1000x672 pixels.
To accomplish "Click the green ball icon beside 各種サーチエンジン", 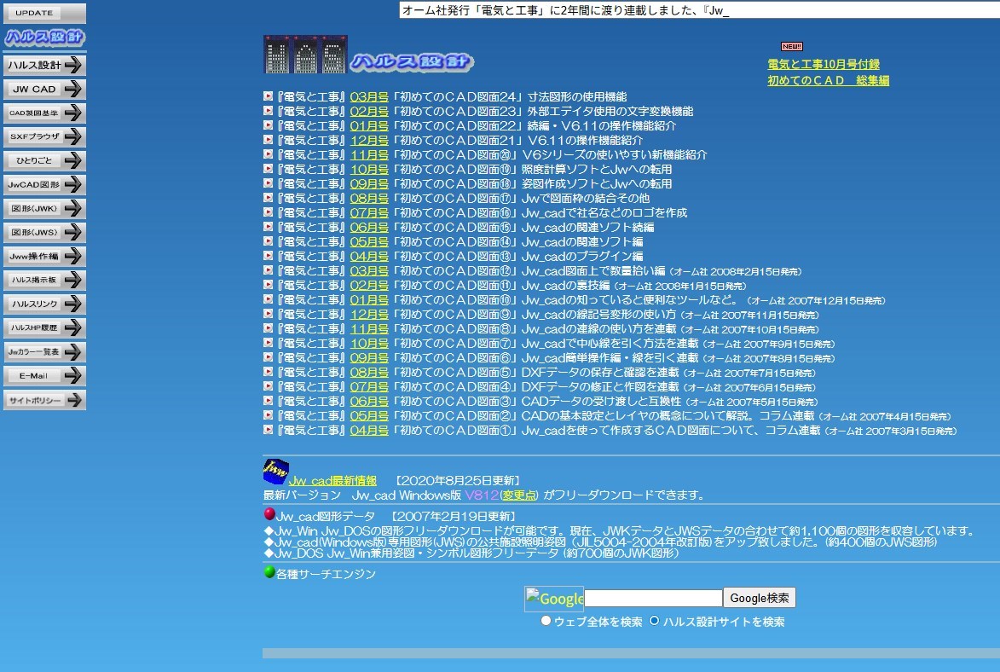I will (x=269, y=572).
